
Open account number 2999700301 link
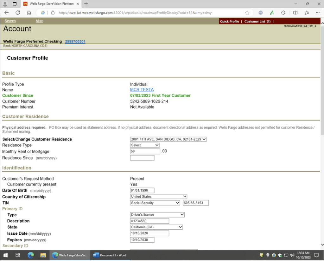(75, 42)
